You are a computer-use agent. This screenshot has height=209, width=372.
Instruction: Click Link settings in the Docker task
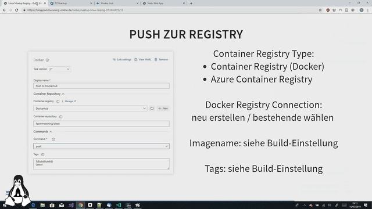[x=122, y=59]
